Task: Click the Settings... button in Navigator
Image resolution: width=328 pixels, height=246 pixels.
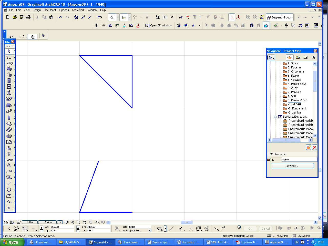Action: click(292, 166)
